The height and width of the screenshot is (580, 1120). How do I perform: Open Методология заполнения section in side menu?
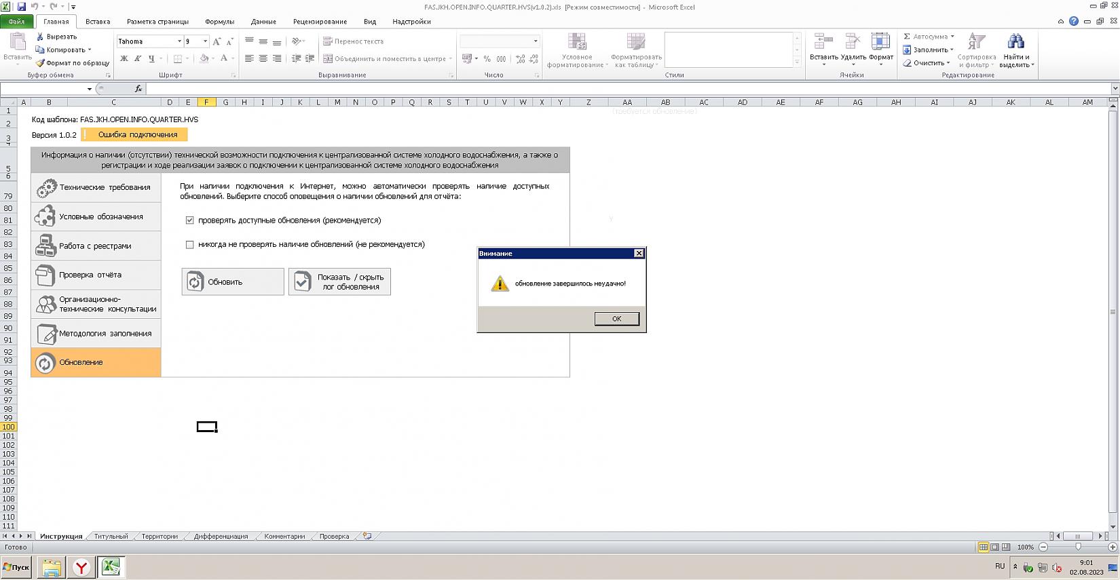pyautogui.click(x=96, y=333)
